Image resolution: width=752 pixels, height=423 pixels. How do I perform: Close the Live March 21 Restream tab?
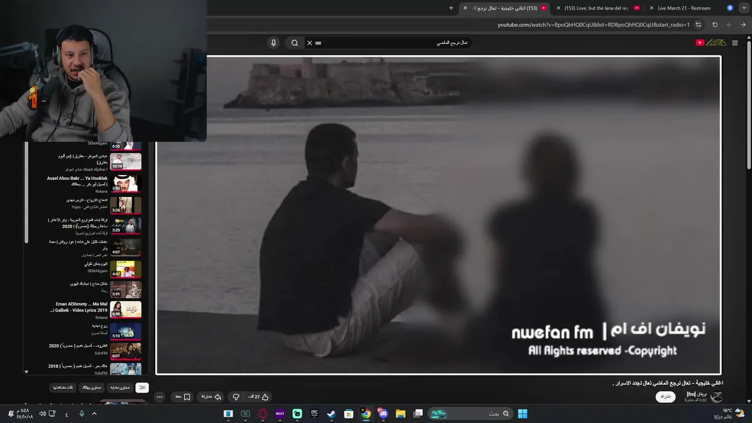click(652, 8)
